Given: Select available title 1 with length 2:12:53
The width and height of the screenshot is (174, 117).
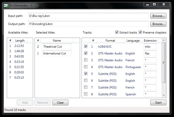Looking at the screenshot, I should (20, 46).
